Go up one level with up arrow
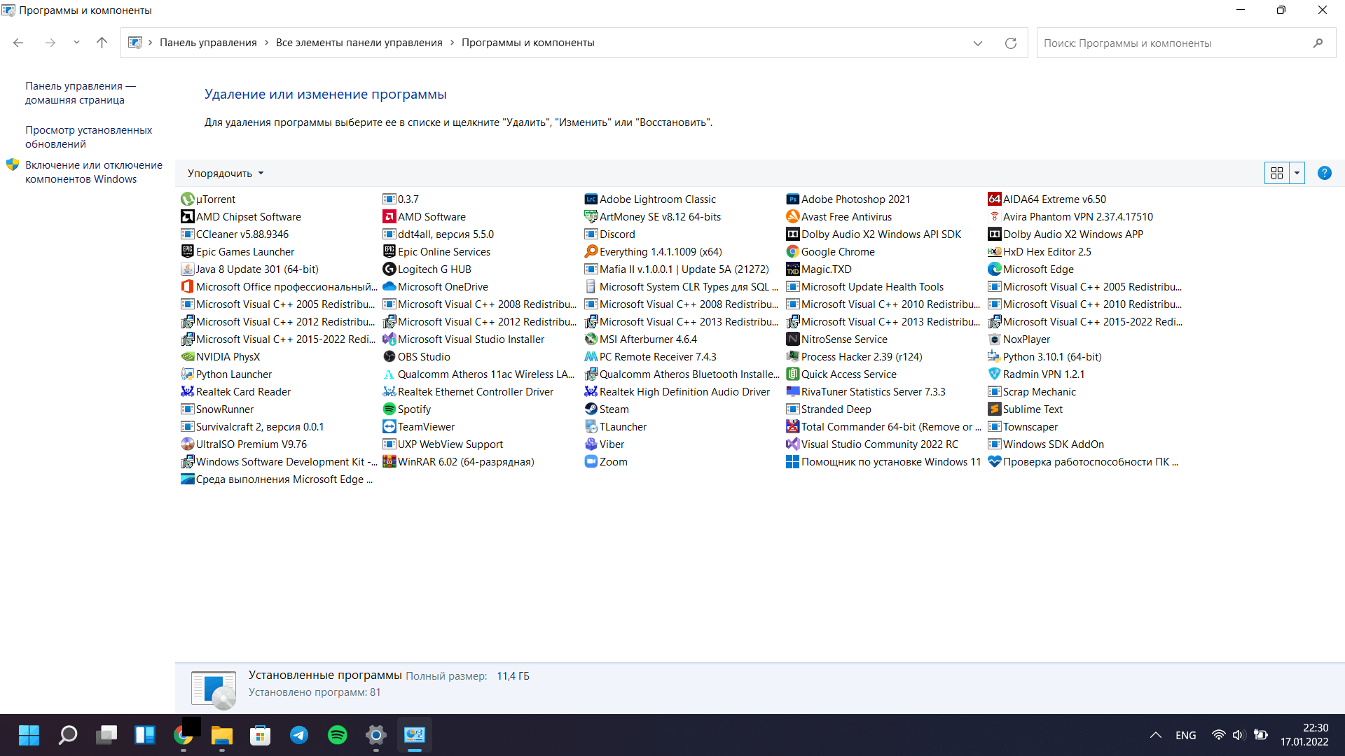This screenshot has height=756, width=1345. tap(102, 43)
